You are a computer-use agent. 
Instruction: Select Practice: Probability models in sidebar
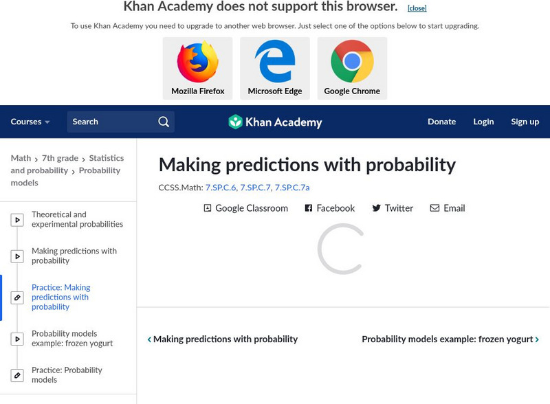point(67,374)
